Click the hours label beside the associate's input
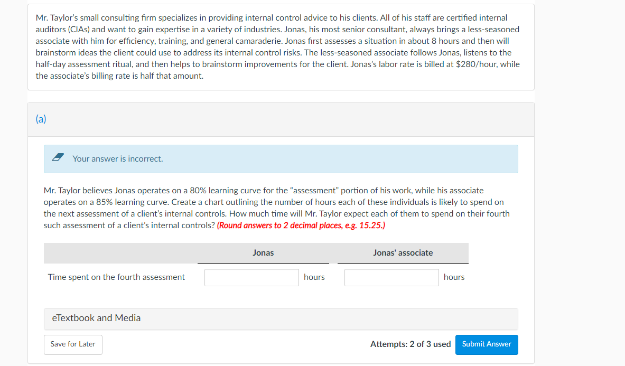 [454, 277]
